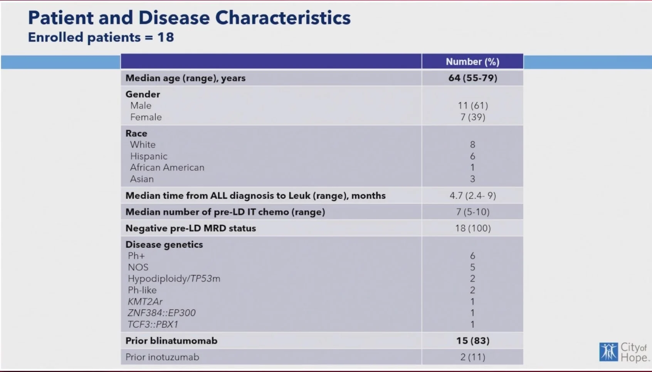The width and height of the screenshot is (652, 372).
Task: Click the "Prior blinatumomab" row label
Action: (x=171, y=341)
